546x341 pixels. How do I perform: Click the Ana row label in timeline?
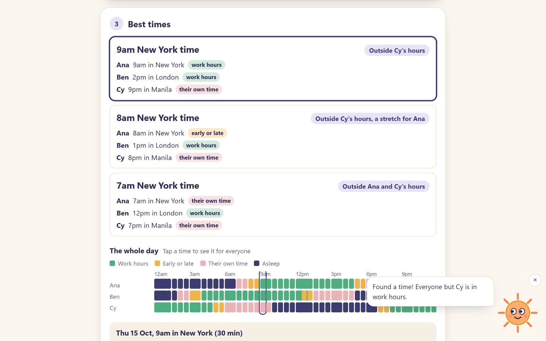click(x=115, y=285)
